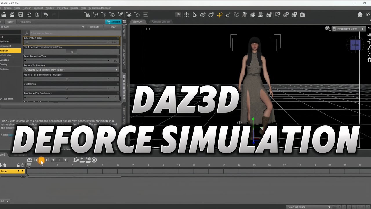Select the Sarah timeline track
Viewport: 371px width, 209px height.
click(12, 171)
